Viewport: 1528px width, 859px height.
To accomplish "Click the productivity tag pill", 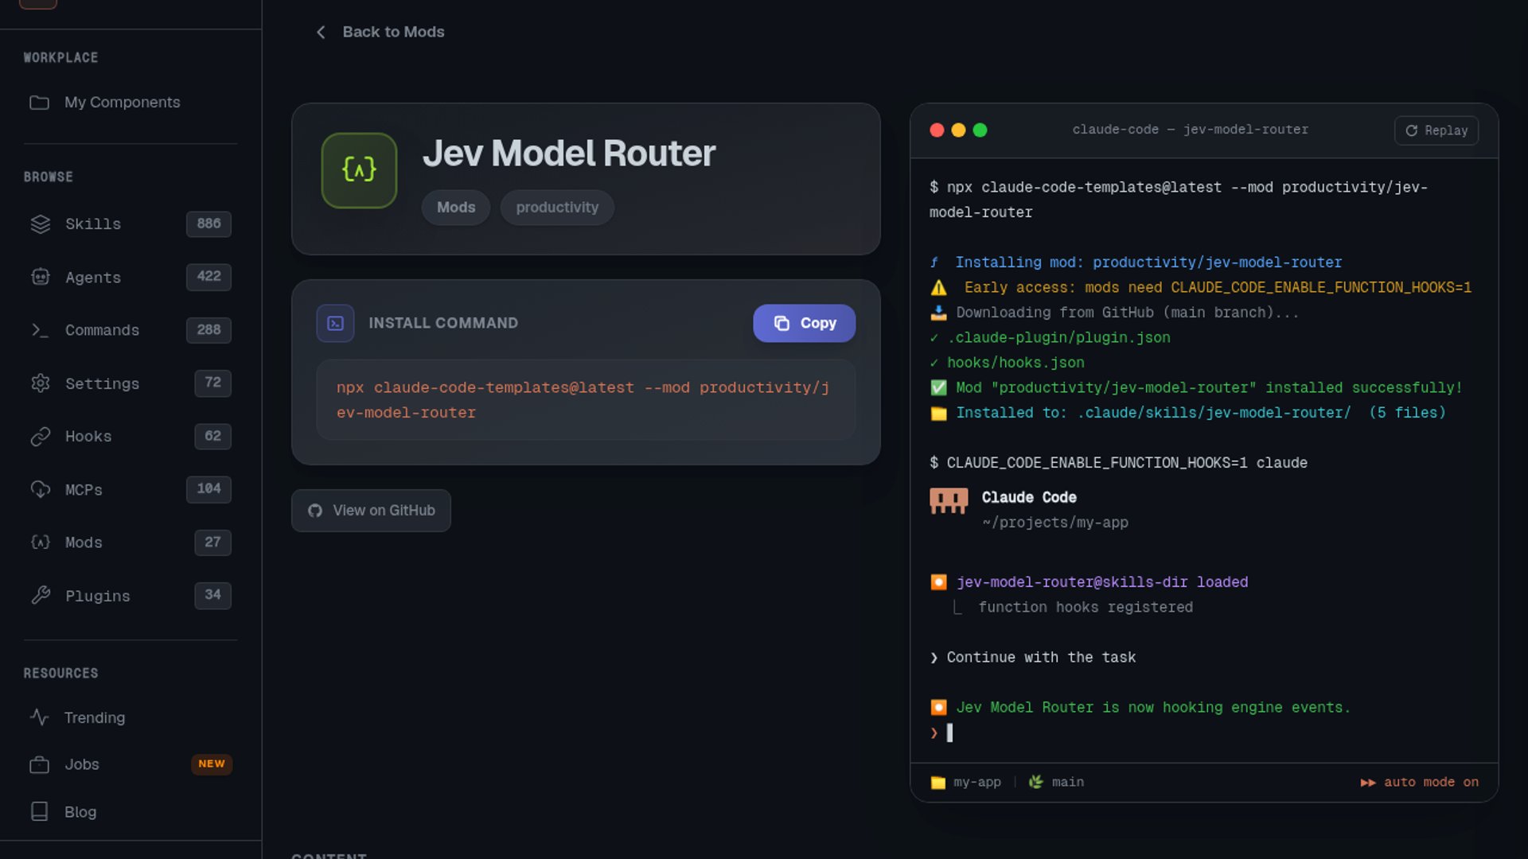I will pos(557,208).
